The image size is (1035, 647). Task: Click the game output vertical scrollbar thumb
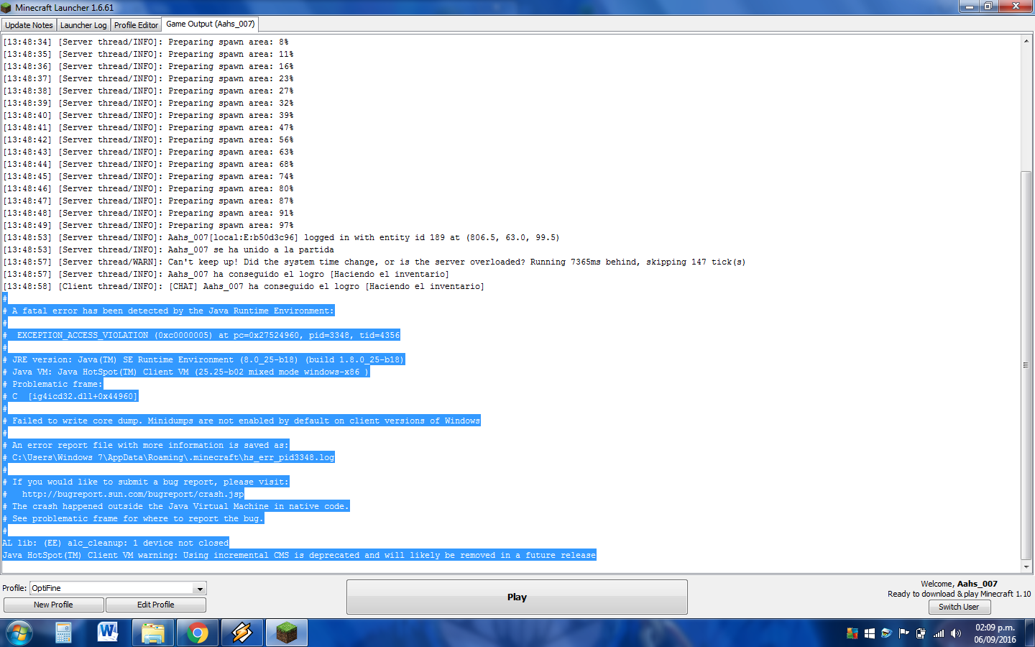(1026, 365)
